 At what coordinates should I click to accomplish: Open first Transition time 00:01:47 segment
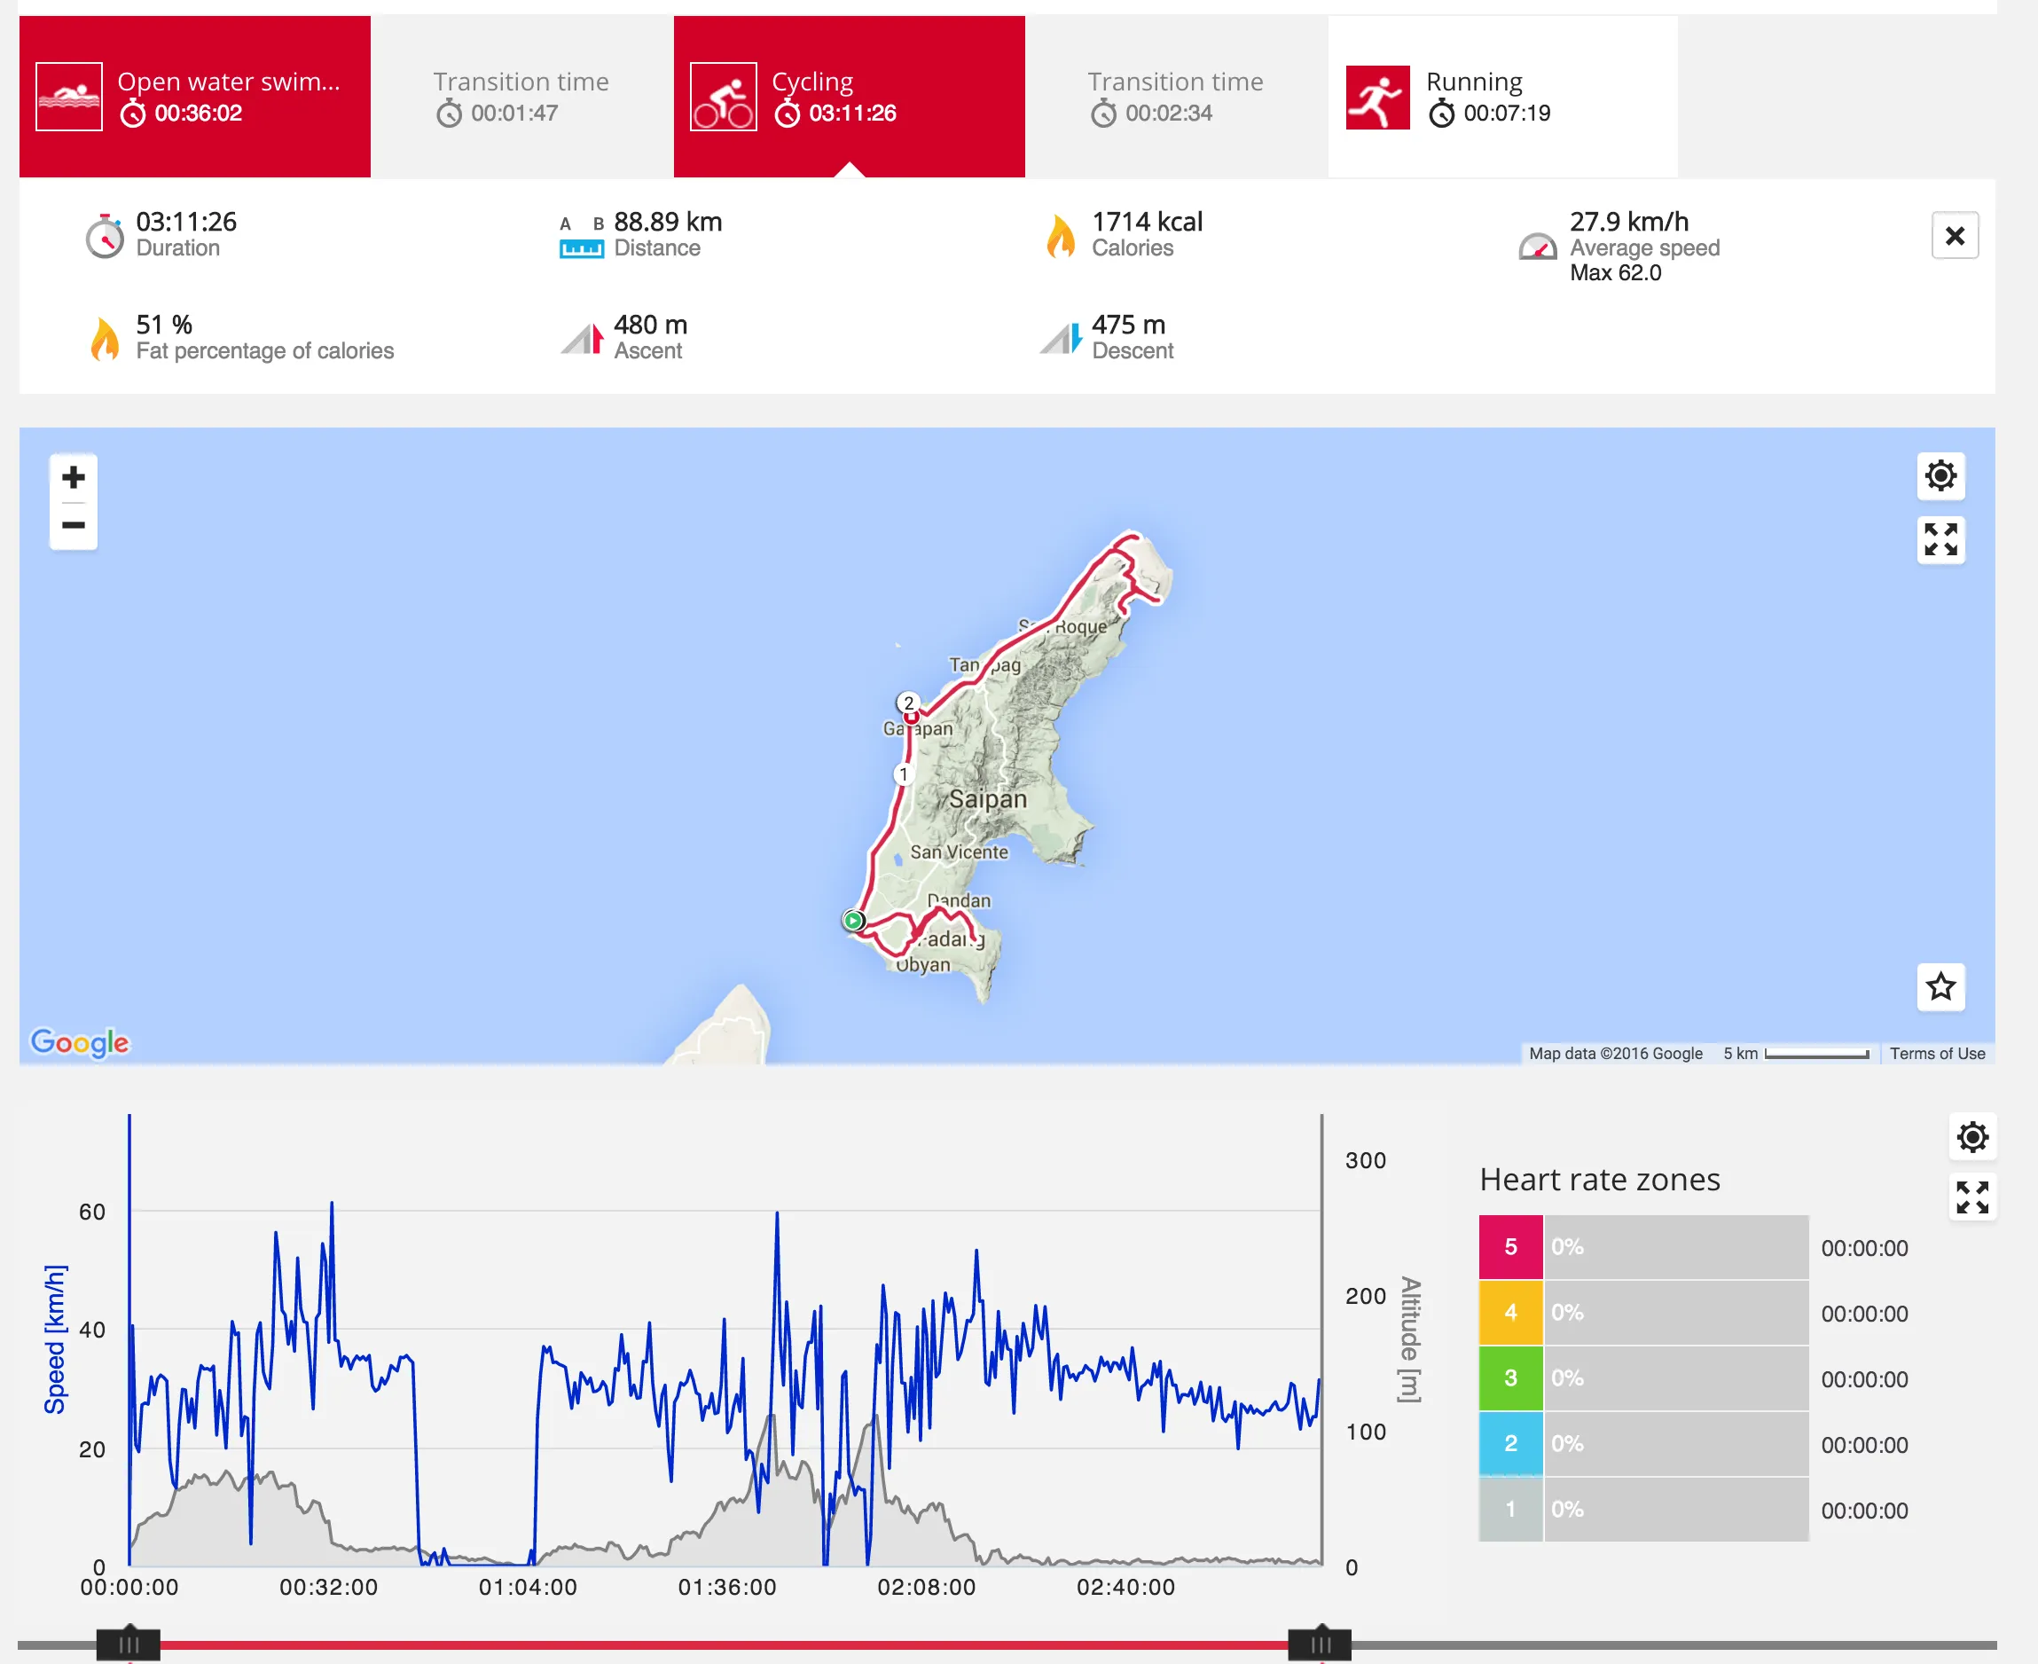521,96
